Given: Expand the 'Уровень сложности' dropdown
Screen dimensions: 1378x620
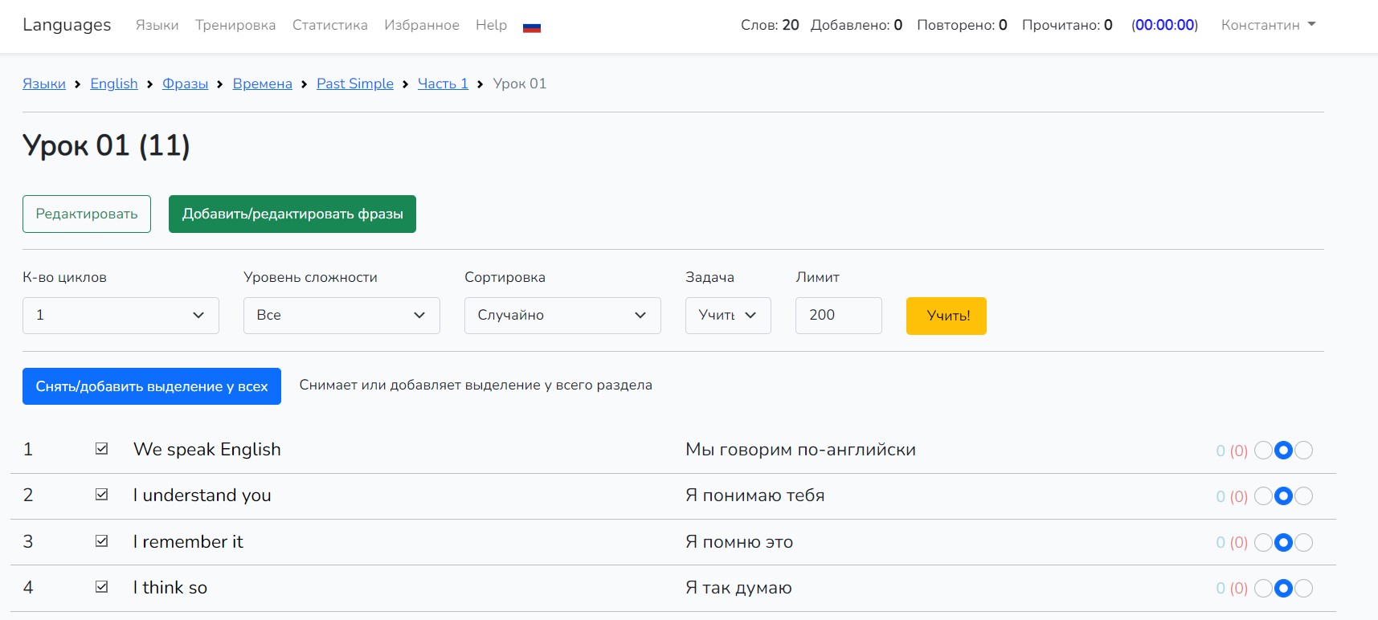Looking at the screenshot, I should (x=341, y=316).
